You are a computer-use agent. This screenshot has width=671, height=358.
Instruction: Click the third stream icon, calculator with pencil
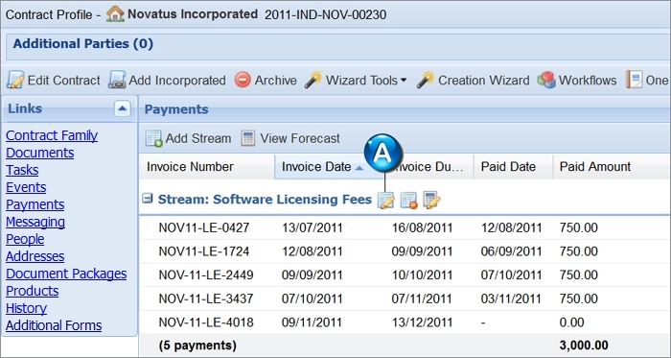431,200
